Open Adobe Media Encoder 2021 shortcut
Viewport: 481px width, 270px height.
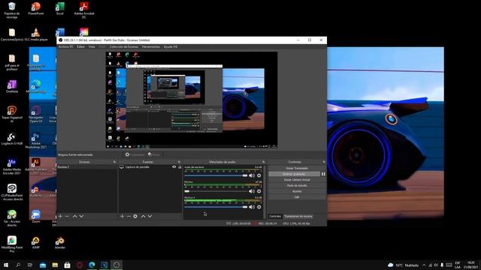tap(12, 166)
